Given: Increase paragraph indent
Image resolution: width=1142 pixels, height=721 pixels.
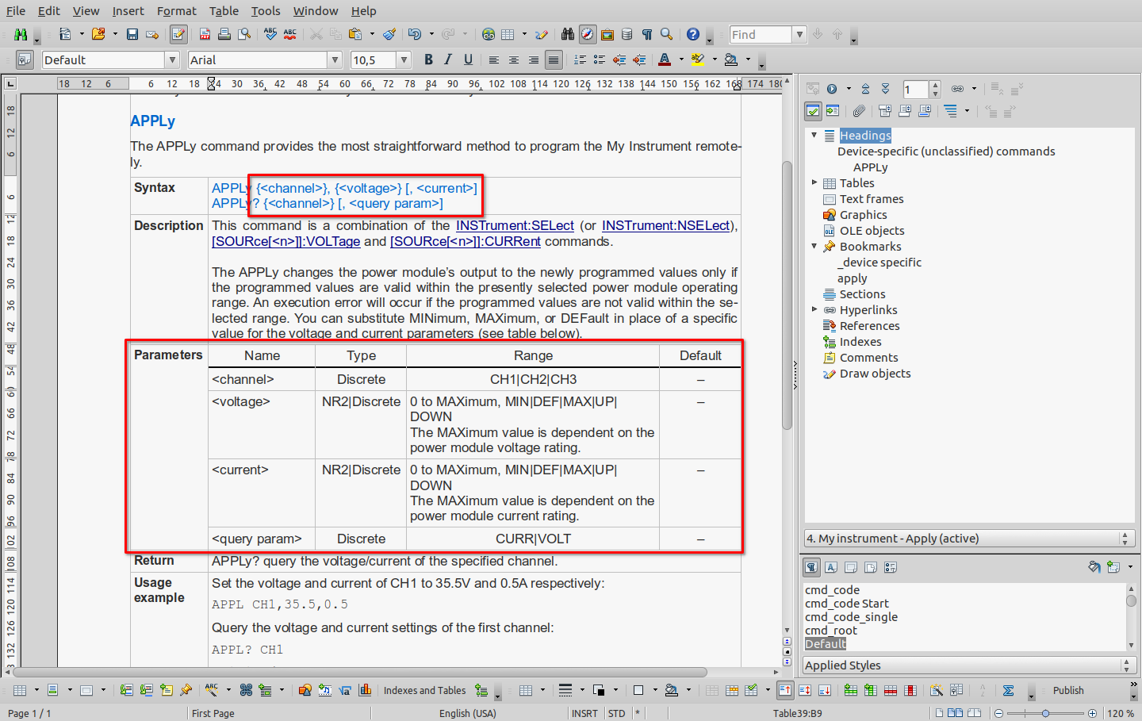Looking at the screenshot, I should [639, 59].
